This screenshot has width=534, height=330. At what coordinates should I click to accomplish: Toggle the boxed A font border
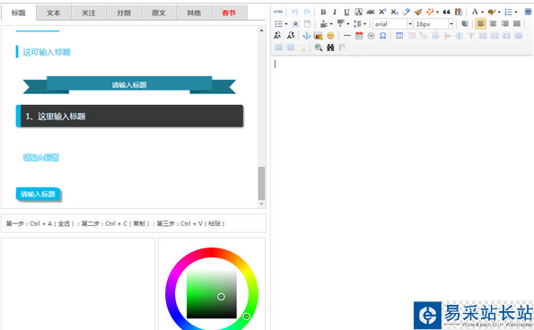click(x=359, y=12)
